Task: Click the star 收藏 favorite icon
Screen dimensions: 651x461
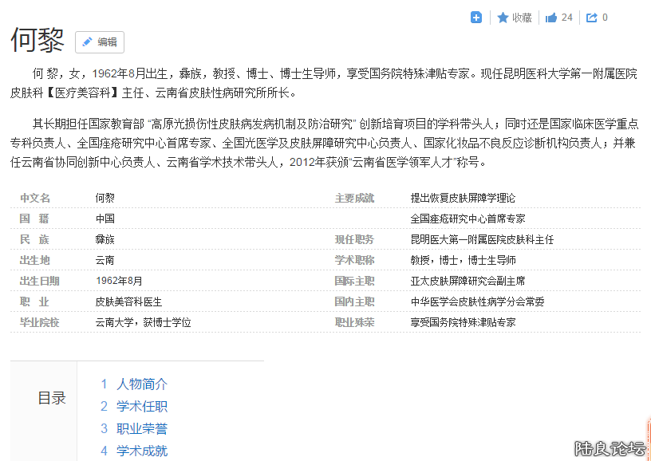Action: tap(503, 18)
